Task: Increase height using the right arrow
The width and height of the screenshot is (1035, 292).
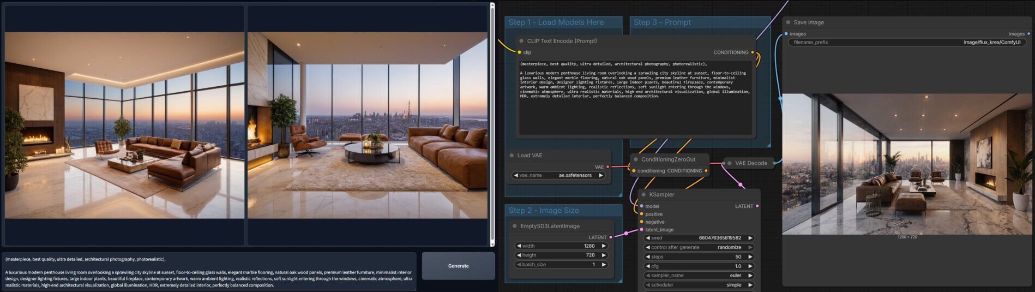Action: (604, 255)
